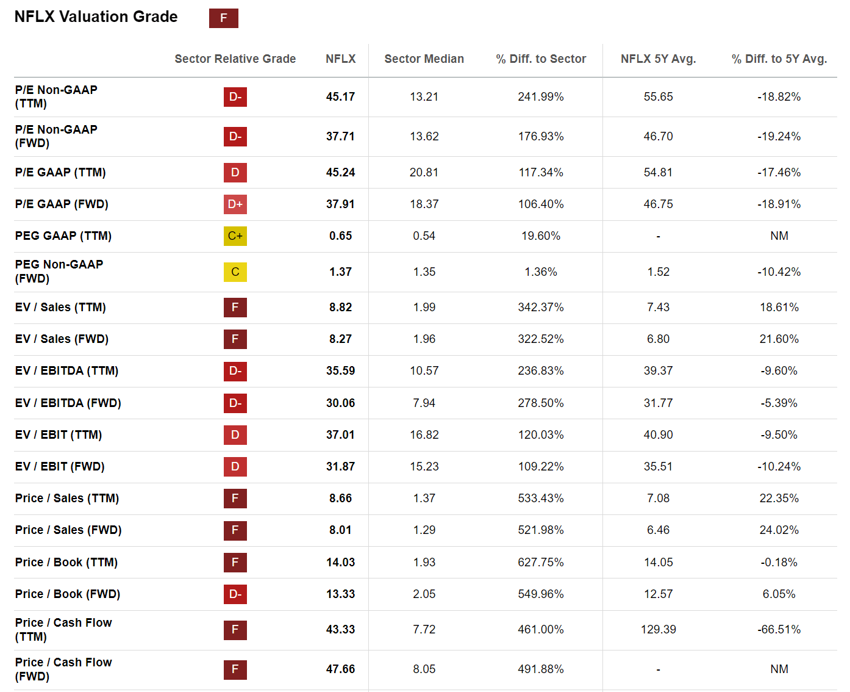Click the F grade badge for Price / Cash Flow (FWD)
The height and width of the screenshot is (692, 850).
pos(235,669)
